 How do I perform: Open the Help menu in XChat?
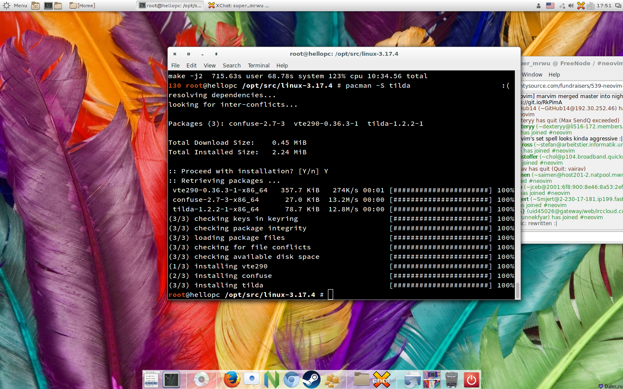(554, 75)
